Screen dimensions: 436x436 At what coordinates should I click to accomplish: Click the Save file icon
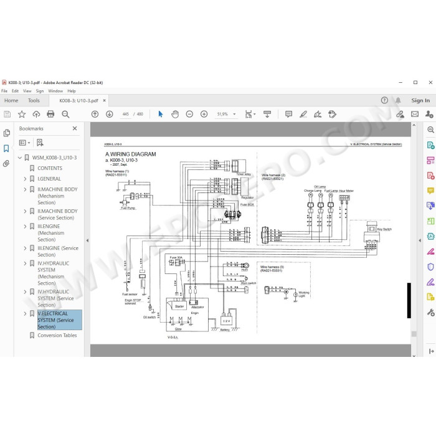click(x=7, y=114)
